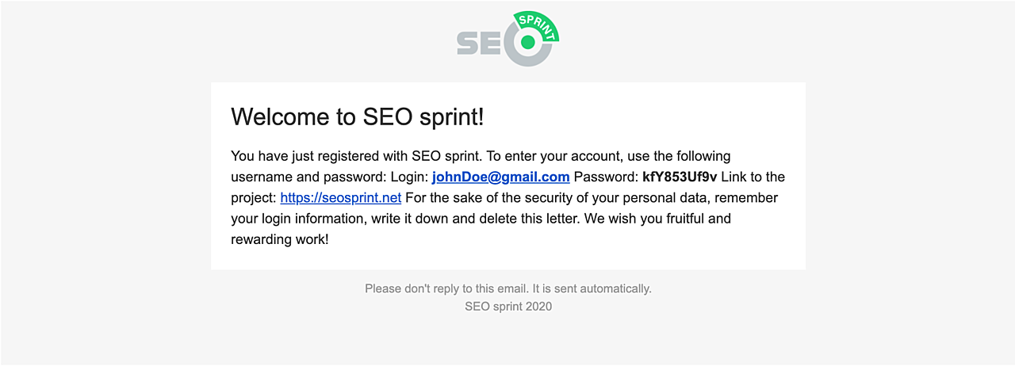The image size is (1015, 366).
Task: Click the green SPRINT badge on the logo
Action: pyautogui.click(x=538, y=24)
